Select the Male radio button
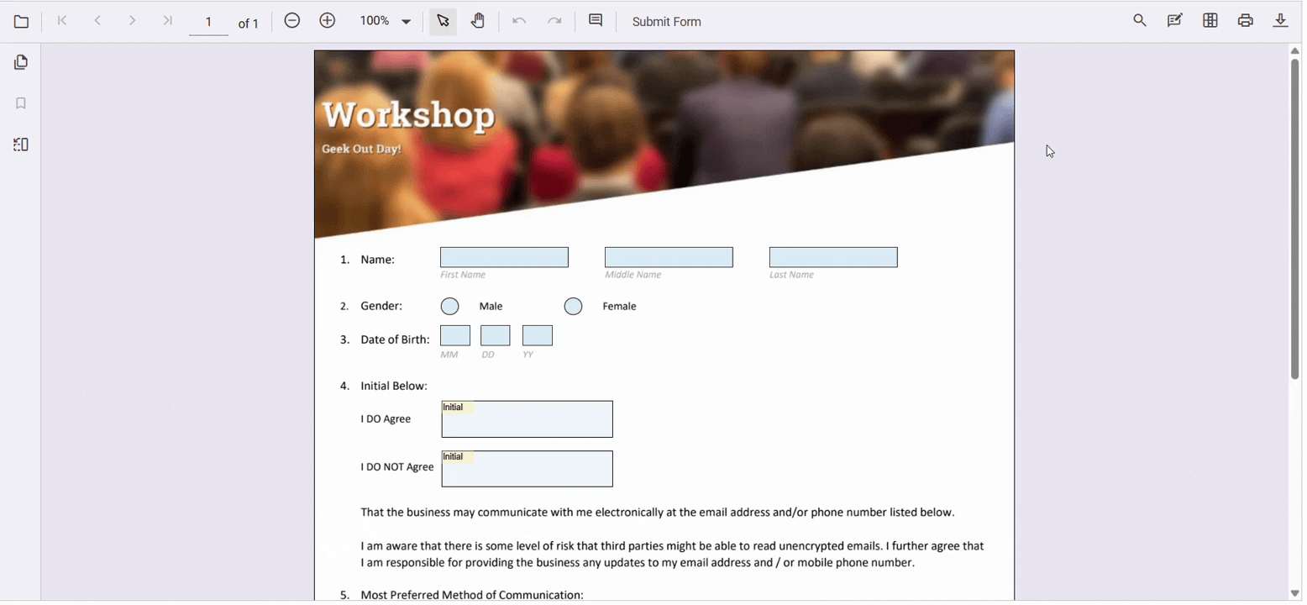Screen dimensions: 1307x605 [x=450, y=306]
